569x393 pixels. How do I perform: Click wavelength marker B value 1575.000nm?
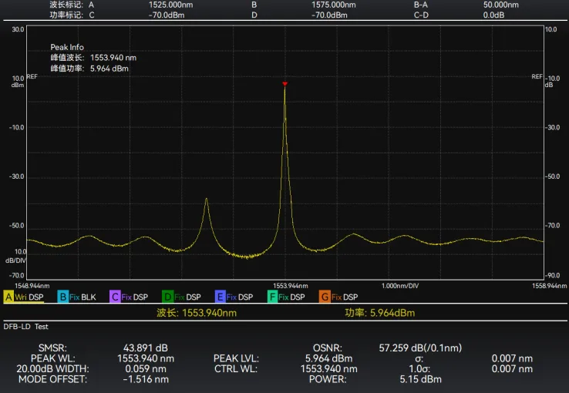point(334,5)
